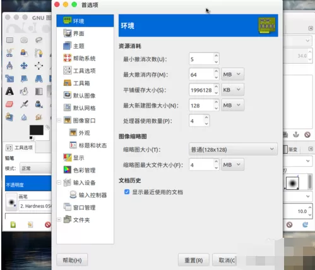The image size is (315, 270).
Task: Click green save tool preset icon
Action: [x=13, y=224]
